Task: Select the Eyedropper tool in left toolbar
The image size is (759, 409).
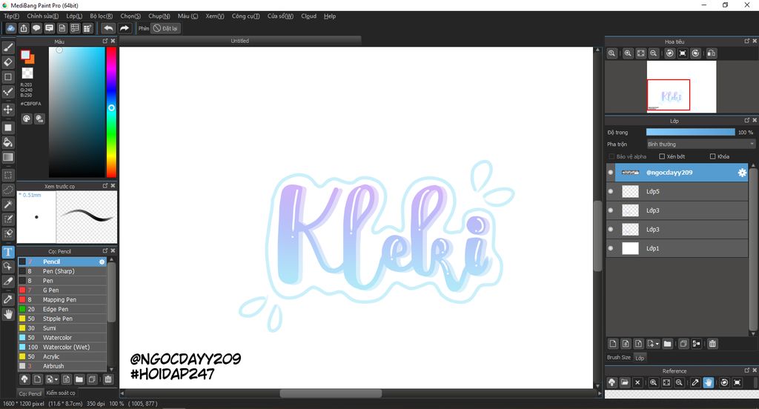Action: 8,299
